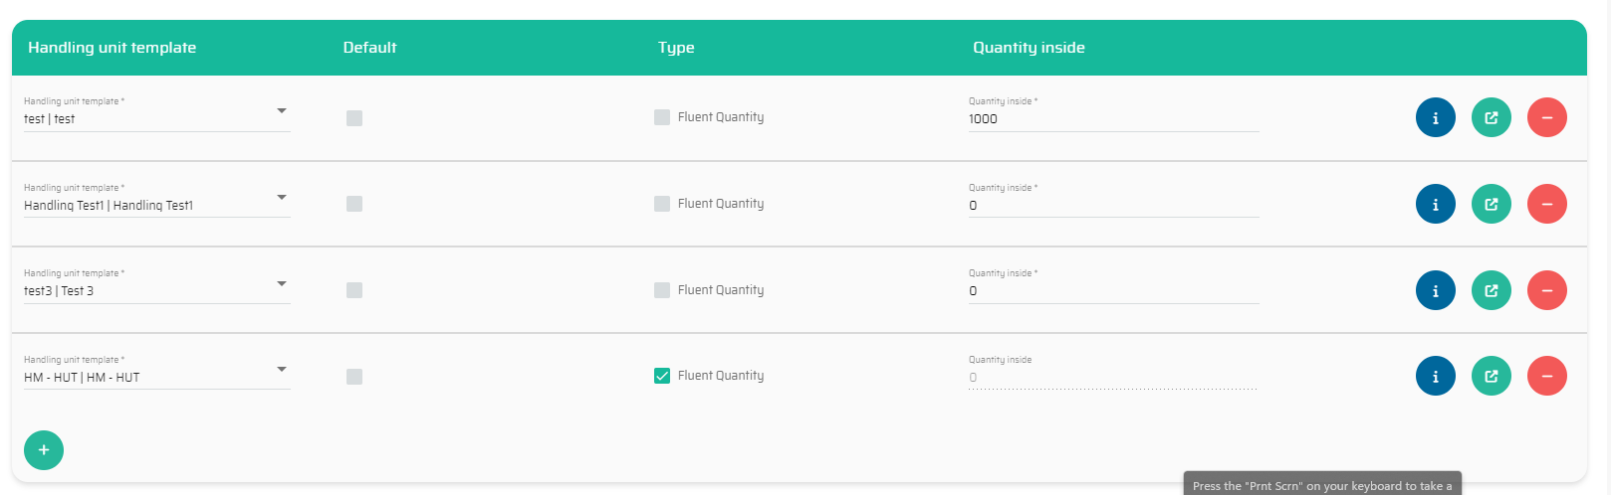
Task: Add a new handling unit template row
Action: click(44, 450)
